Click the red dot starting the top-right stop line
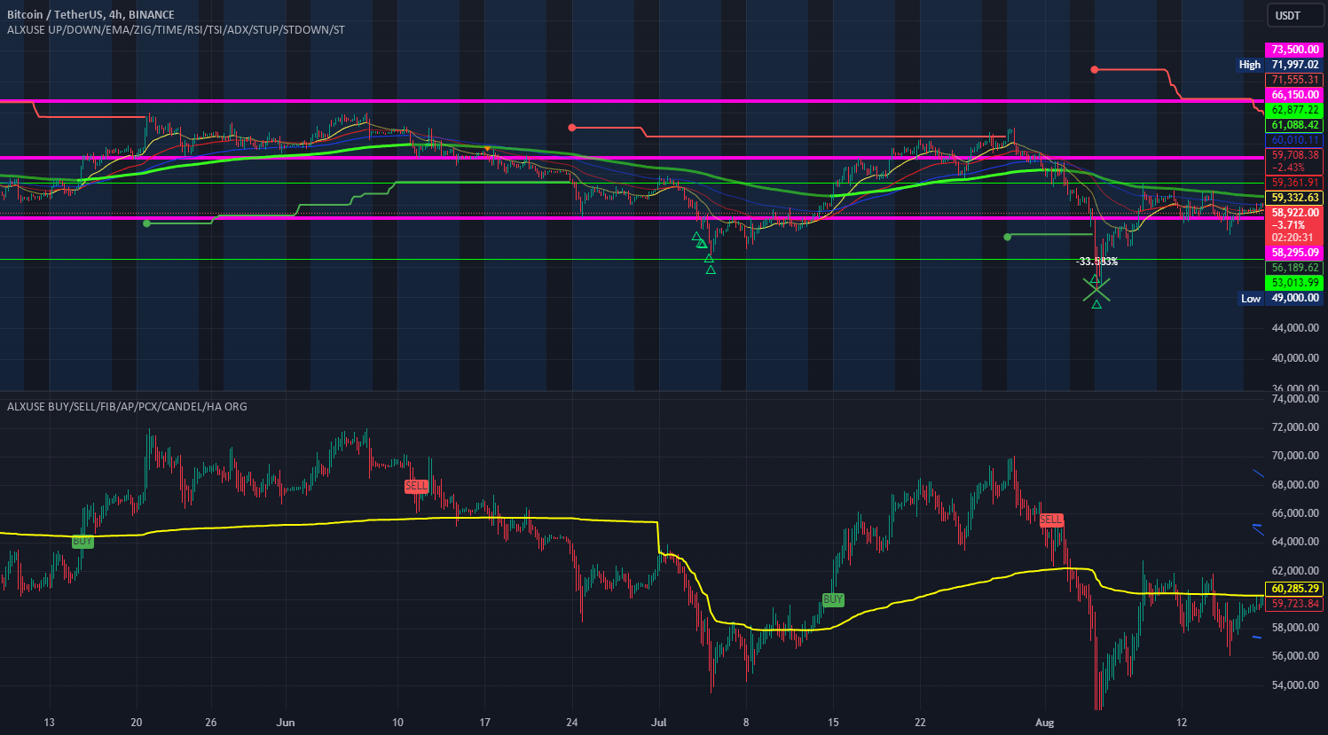 click(1095, 69)
